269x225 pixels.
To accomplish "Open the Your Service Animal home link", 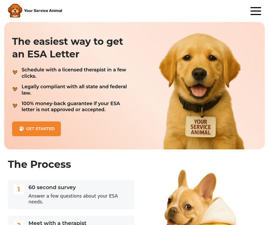I will (35, 11).
